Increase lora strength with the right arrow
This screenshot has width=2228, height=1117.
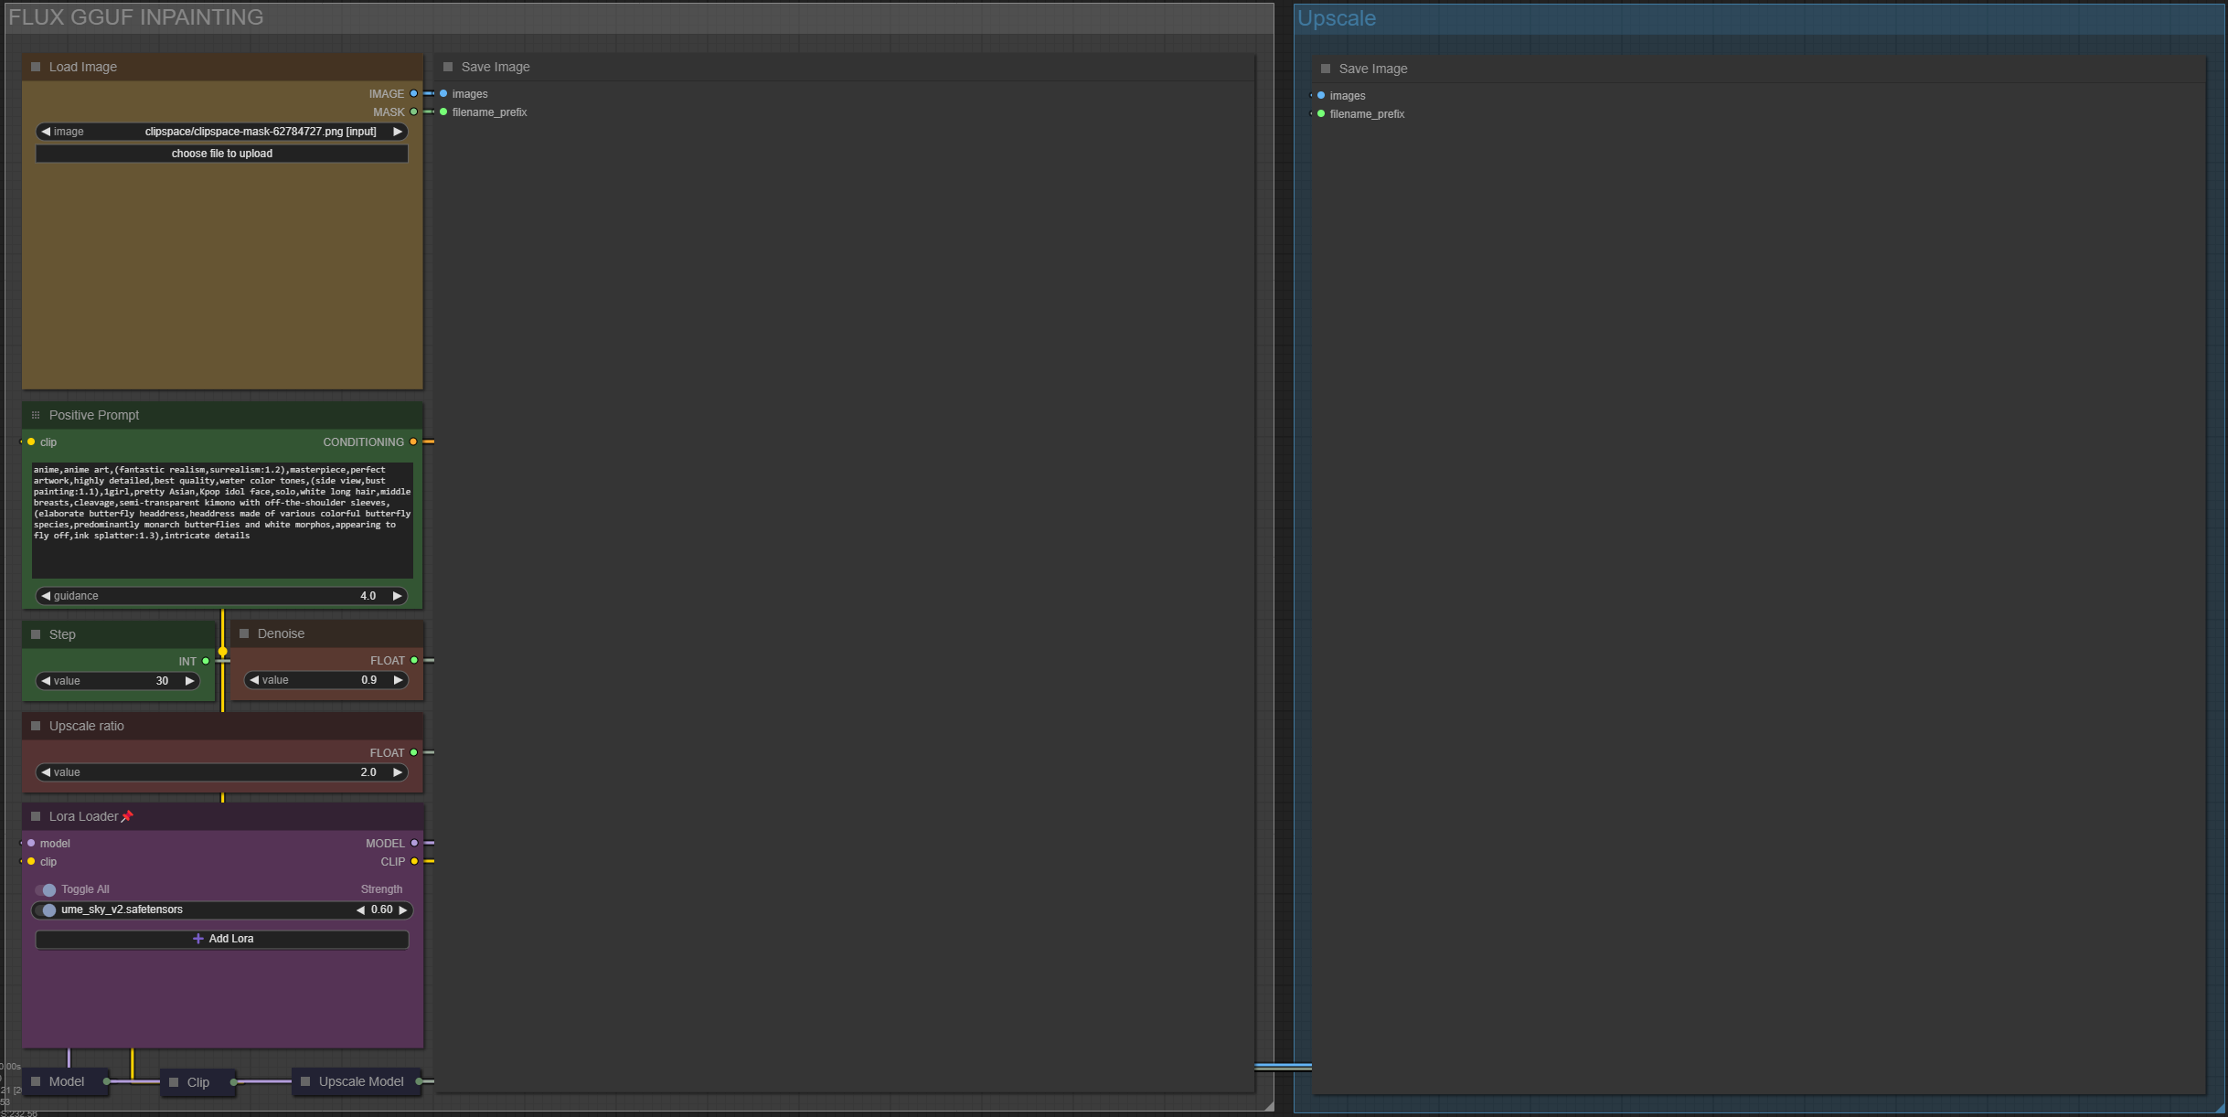click(403, 910)
